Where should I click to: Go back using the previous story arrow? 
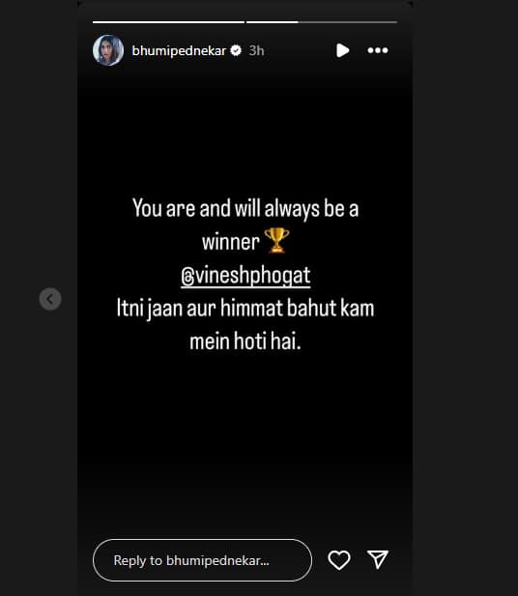(50, 299)
